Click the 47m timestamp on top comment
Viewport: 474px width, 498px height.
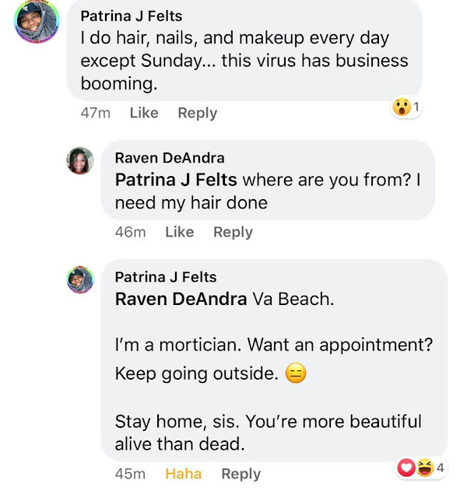pyautogui.click(x=95, y=113)
